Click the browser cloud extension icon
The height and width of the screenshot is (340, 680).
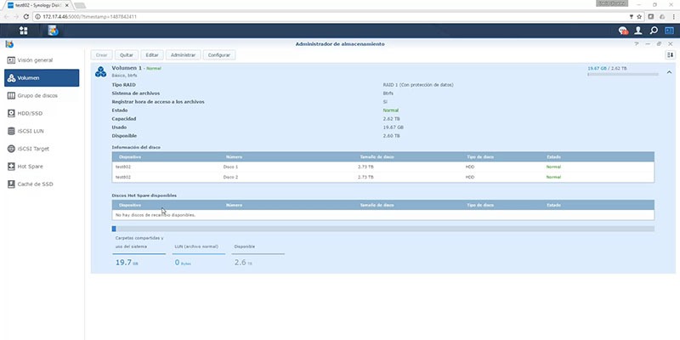click(x=662, y=16)
